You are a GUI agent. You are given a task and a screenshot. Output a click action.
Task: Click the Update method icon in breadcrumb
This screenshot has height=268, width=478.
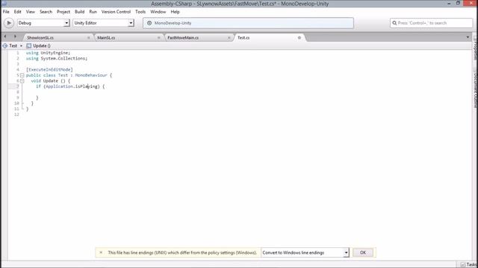pos(29,45)
